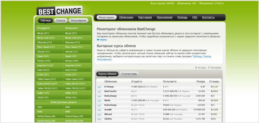Open the Партнерам menu item
This screenshot has width=259, height=123.
point(145,17)
